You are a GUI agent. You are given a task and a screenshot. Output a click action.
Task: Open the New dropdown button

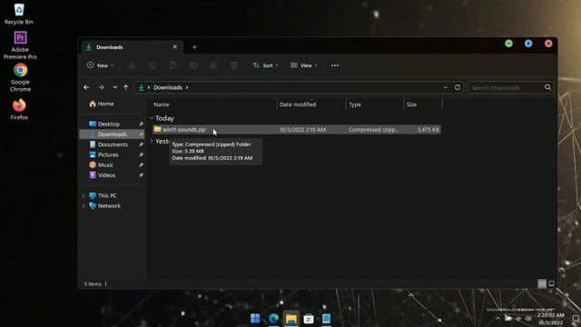click(x=101, y=65)
